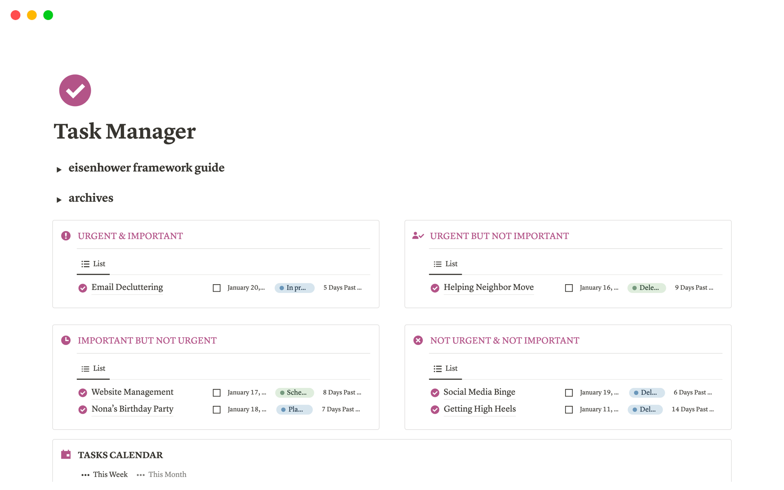The image size is (784, 490).
Task: Click the X icon beside NOT URGENT & NOT IMPORTANT
Action: click(x=418, y=340)
